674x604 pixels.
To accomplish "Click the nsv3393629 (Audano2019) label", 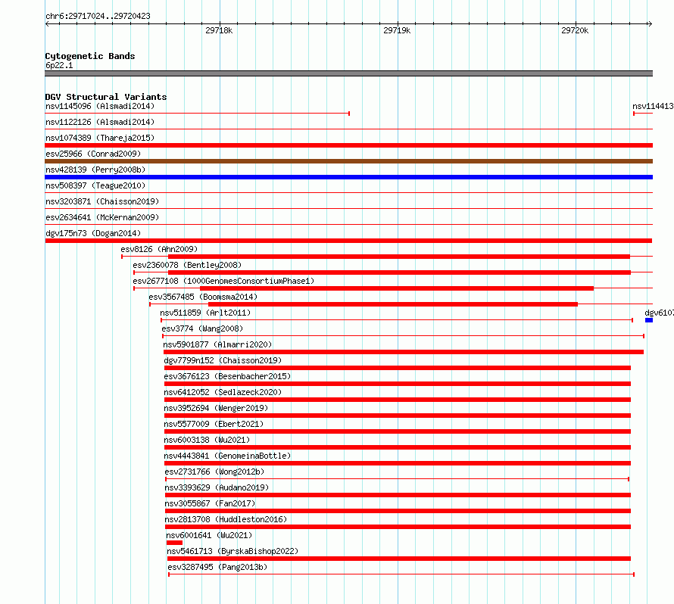I will pyautogui.click(x=217, y=487).
